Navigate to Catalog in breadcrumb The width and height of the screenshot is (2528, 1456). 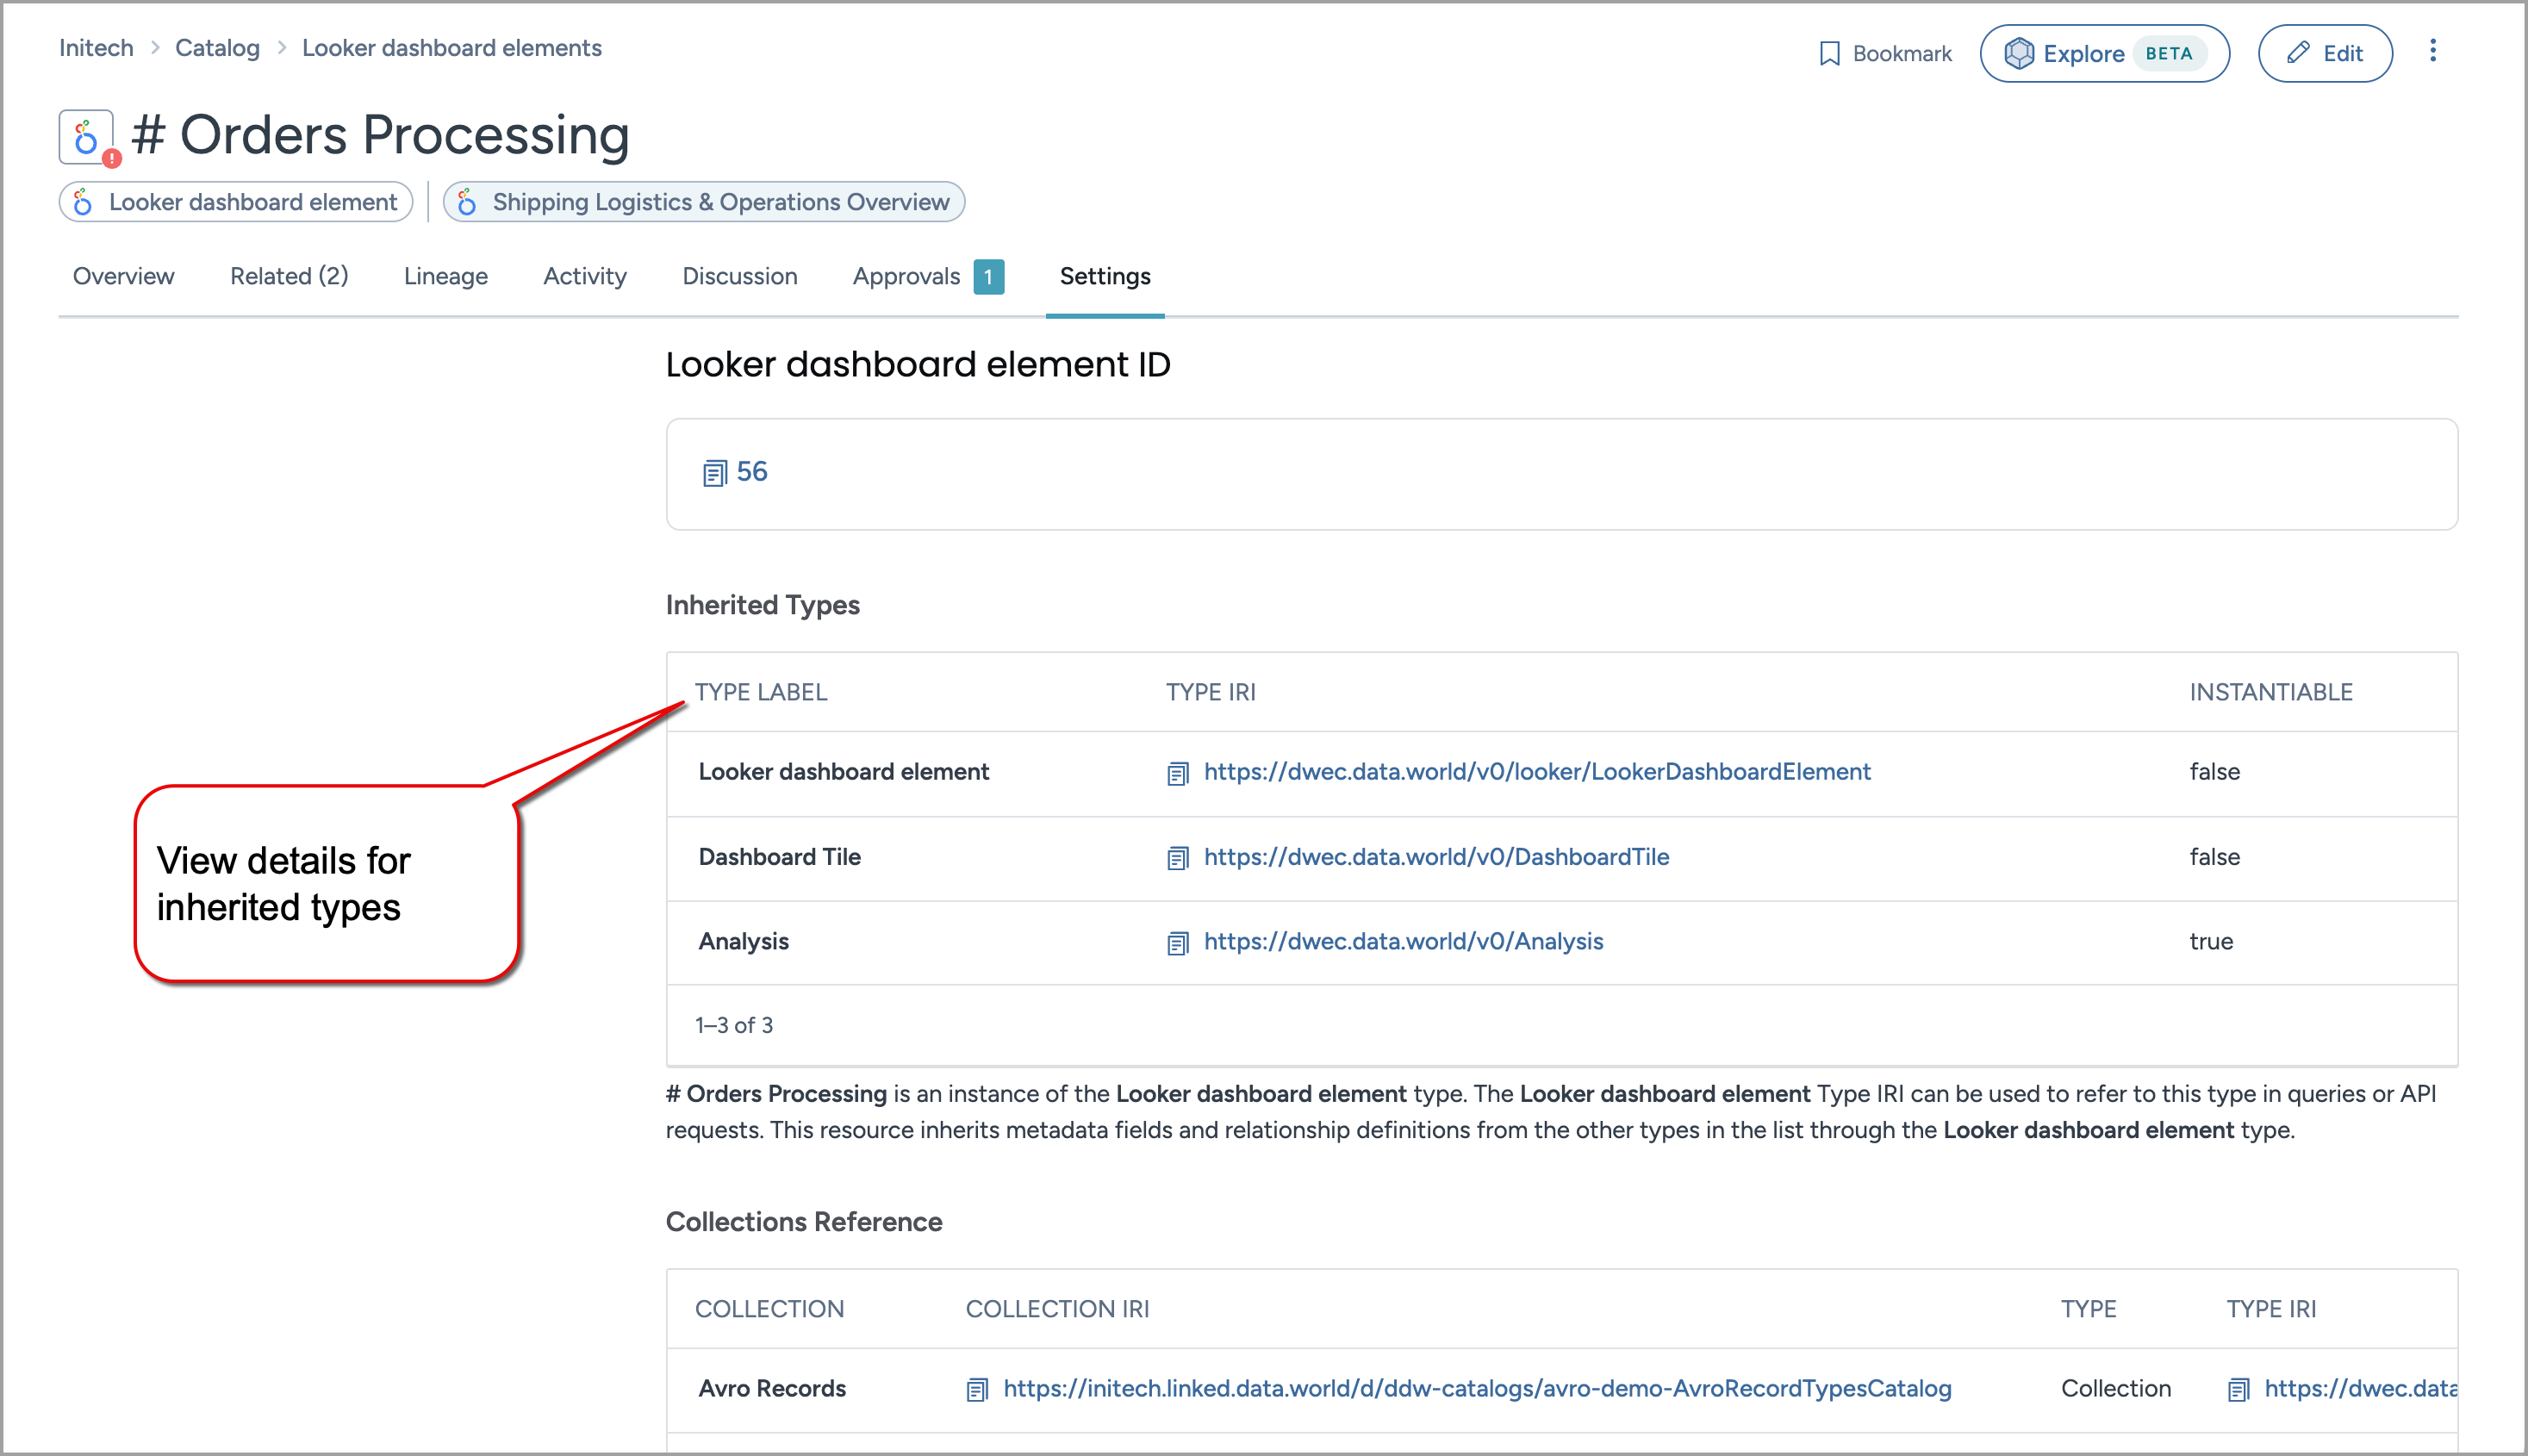pyautogui.click(x=217, y=48)
